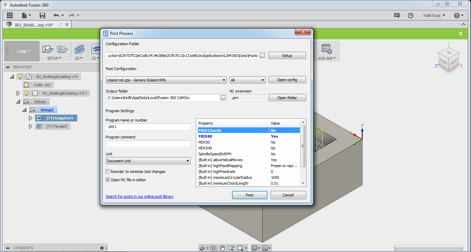The height and width of the screenshot is (252, 471).
Task: Click the New Setup toolbar icon
Action: [48, 49]
